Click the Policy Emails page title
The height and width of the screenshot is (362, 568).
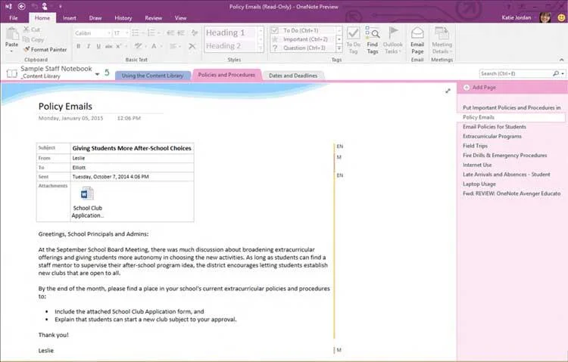[x=65, y=107]
